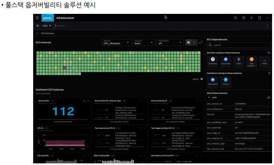Open Active Hosts chart more menu
The height and width of the screenshot is (165, 274).
pyautogui.click(x=88, y=101)
